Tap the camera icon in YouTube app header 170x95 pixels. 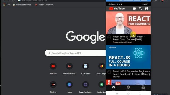click(x=134, y=8)
